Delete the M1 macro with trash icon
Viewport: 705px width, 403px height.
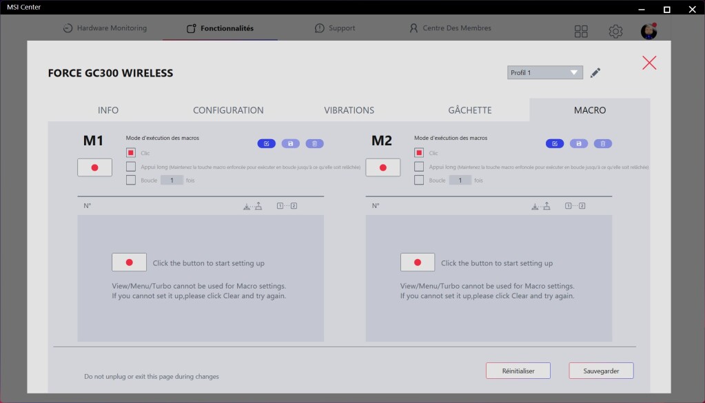(314, 144)
